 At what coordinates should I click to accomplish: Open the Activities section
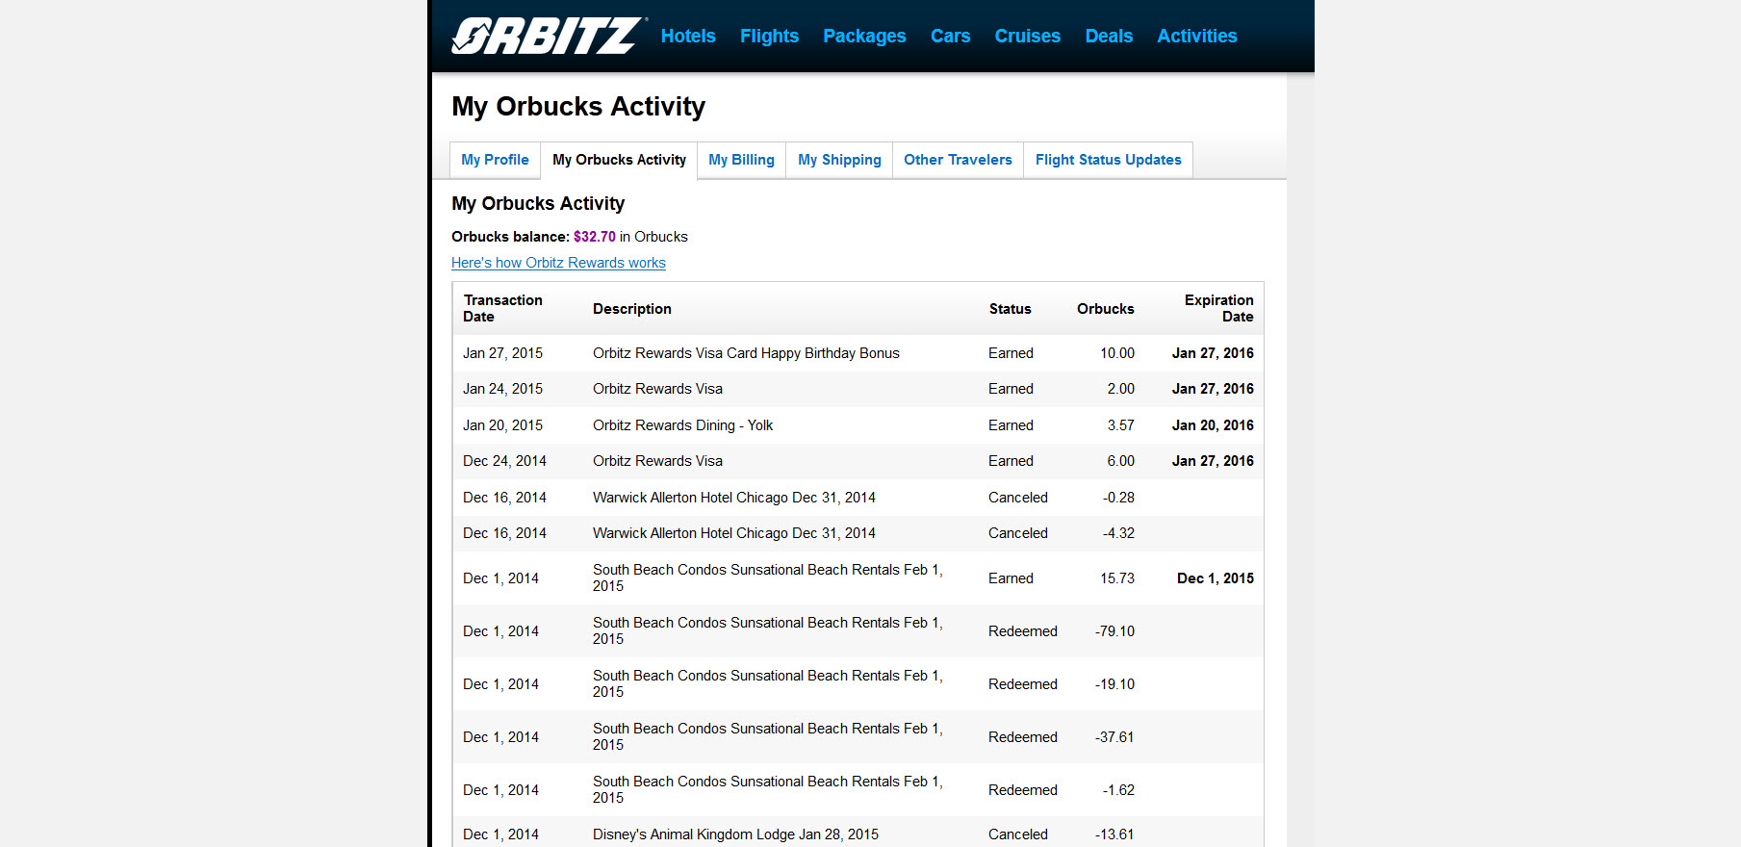pos(1196,37)
